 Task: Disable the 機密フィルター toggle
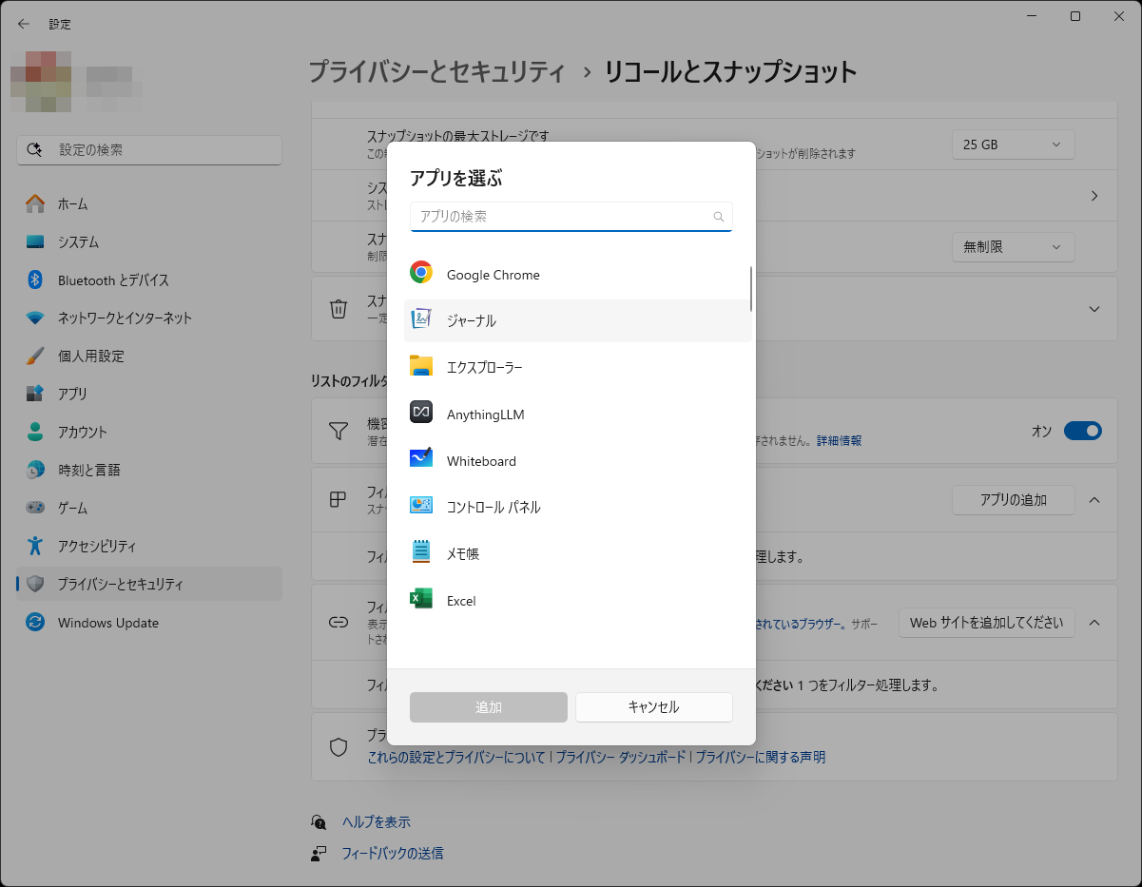[1082, 431]
